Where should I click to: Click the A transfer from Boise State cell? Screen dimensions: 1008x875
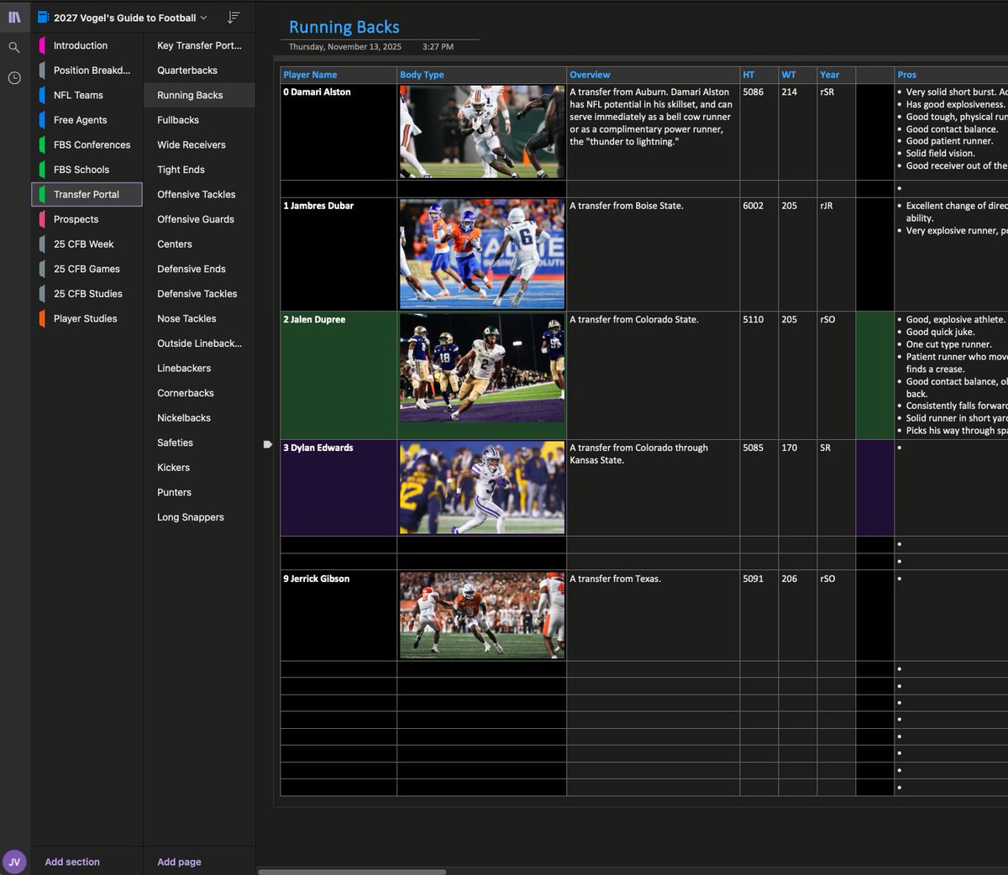click(x=653, y=254)
